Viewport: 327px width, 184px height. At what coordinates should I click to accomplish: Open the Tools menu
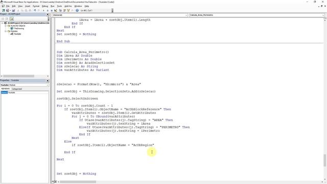pyautogui.click(x=59, y=6)
